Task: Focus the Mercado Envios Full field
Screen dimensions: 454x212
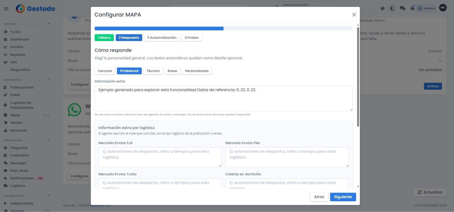Action: pyautogui.click(x=160, y=157)
